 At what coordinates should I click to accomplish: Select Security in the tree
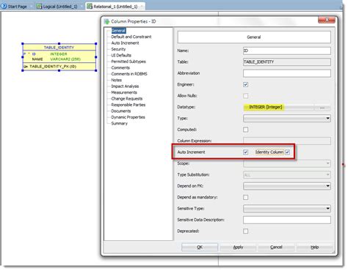click(118, 49)
